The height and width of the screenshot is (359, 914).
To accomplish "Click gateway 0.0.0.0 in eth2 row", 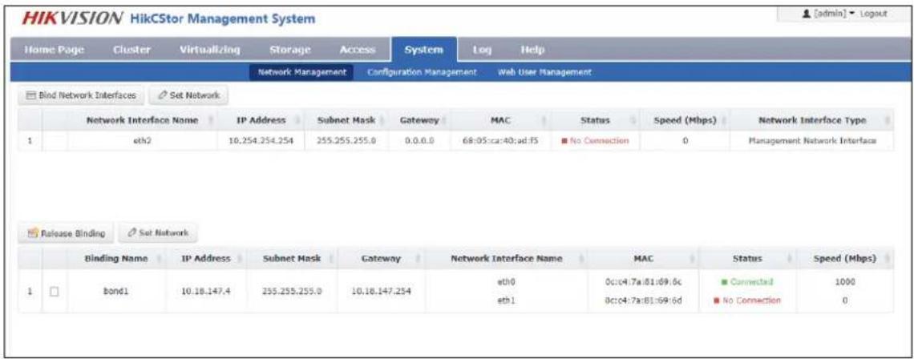I will [419, 141].
